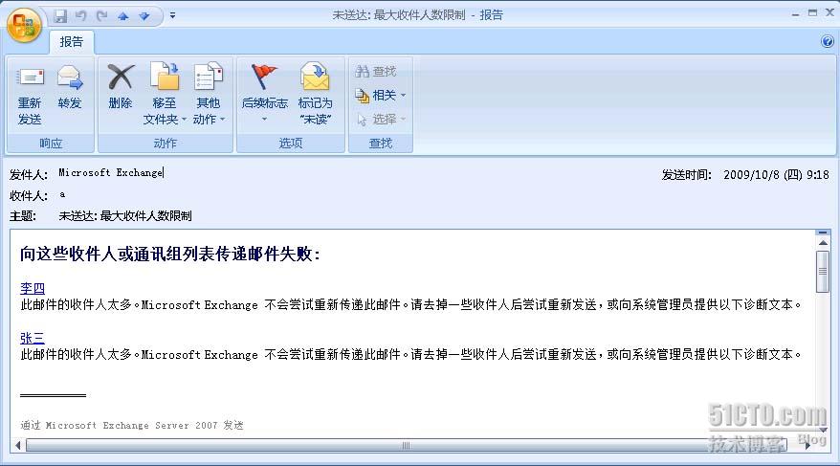Open recipient link 张三
This screenshot has height=466, width=840.
pyautogui.click(x=33, y=338)
